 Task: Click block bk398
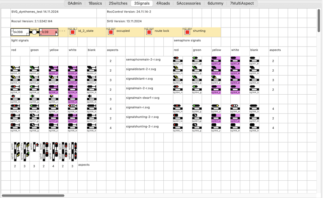pos(20,32)
